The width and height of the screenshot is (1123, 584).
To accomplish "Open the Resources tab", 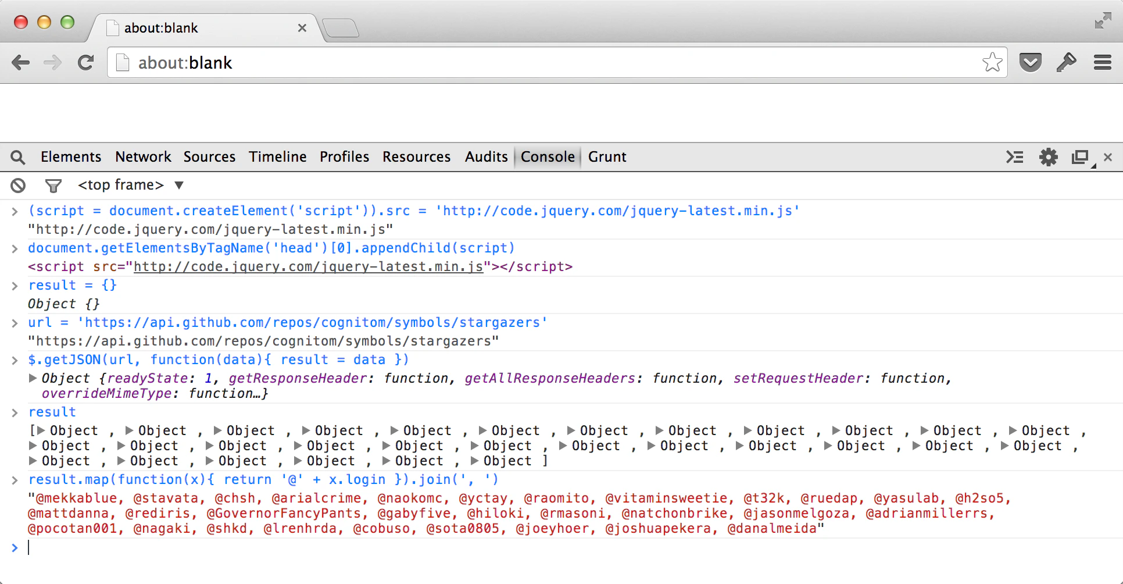I will tap(416, 157).
